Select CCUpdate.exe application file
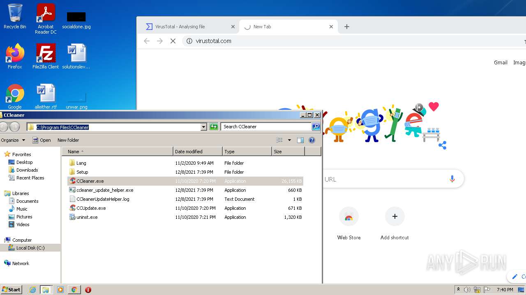The image size is (526, 295). (x=185, y=208)
